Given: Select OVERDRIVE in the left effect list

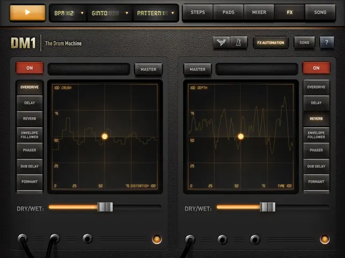Looking at the screenshot, I should pyautogui.click(x=30, y=87).
